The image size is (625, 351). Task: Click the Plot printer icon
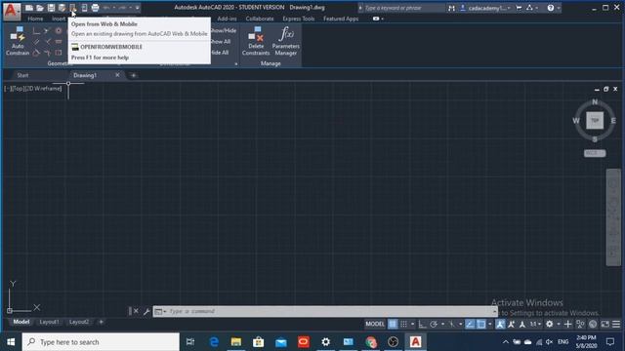pyautogui.click(x=95, y=8)
